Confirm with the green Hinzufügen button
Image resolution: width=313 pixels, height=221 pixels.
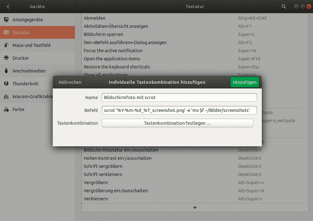(x=245, y=82)
